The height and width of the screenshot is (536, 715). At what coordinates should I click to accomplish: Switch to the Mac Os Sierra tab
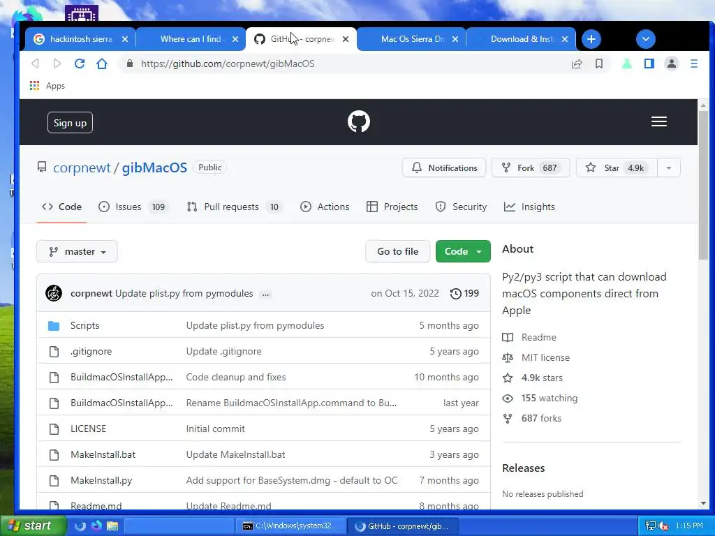coord(412,39)
